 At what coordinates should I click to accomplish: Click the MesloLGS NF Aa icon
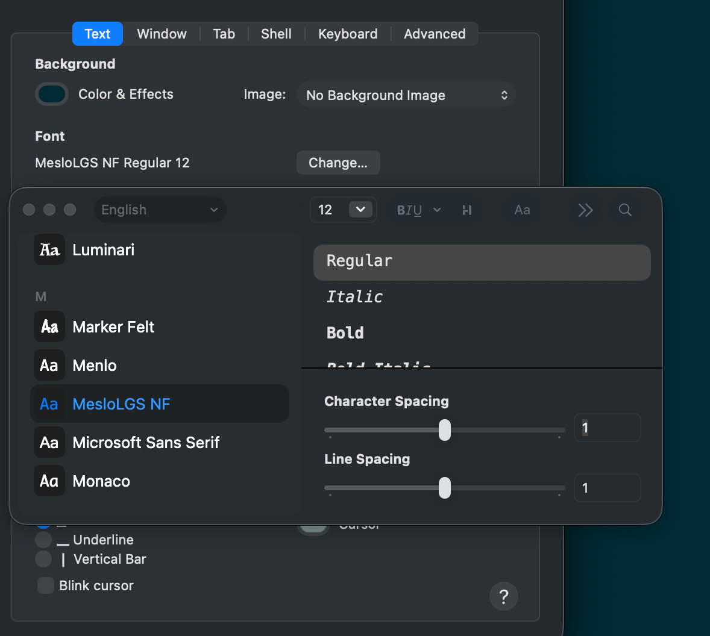click(49, 404)
